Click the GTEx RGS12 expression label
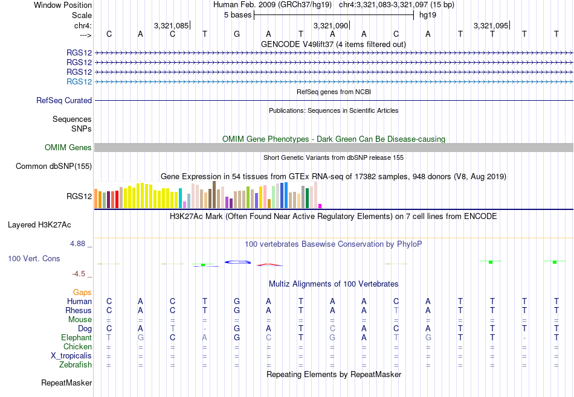 (x=79, y=196)
